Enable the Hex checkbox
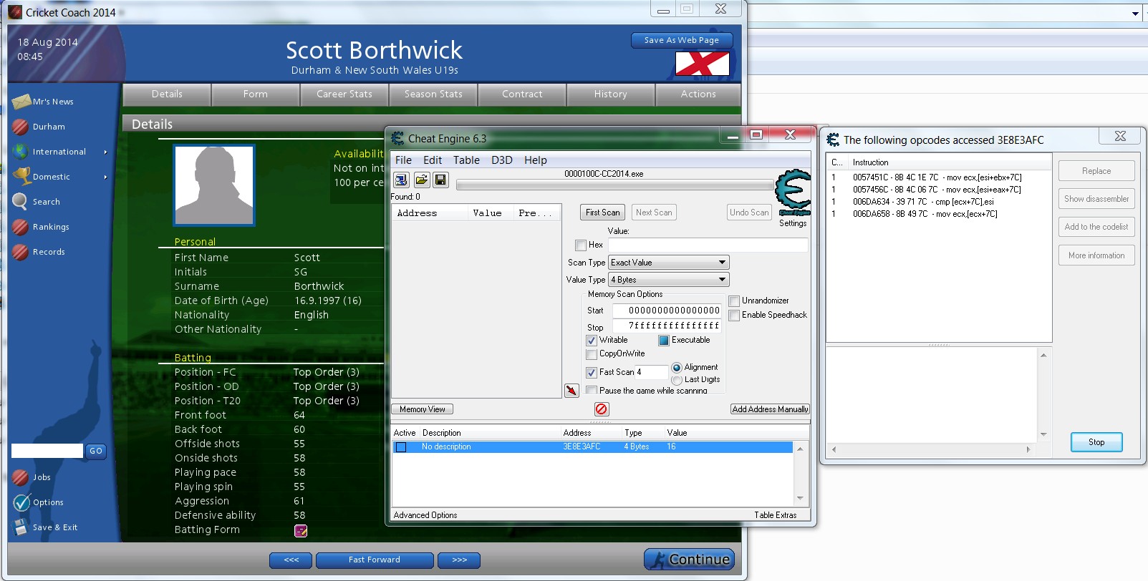The width and height of the screenshot is (1148, 581). 581,245
